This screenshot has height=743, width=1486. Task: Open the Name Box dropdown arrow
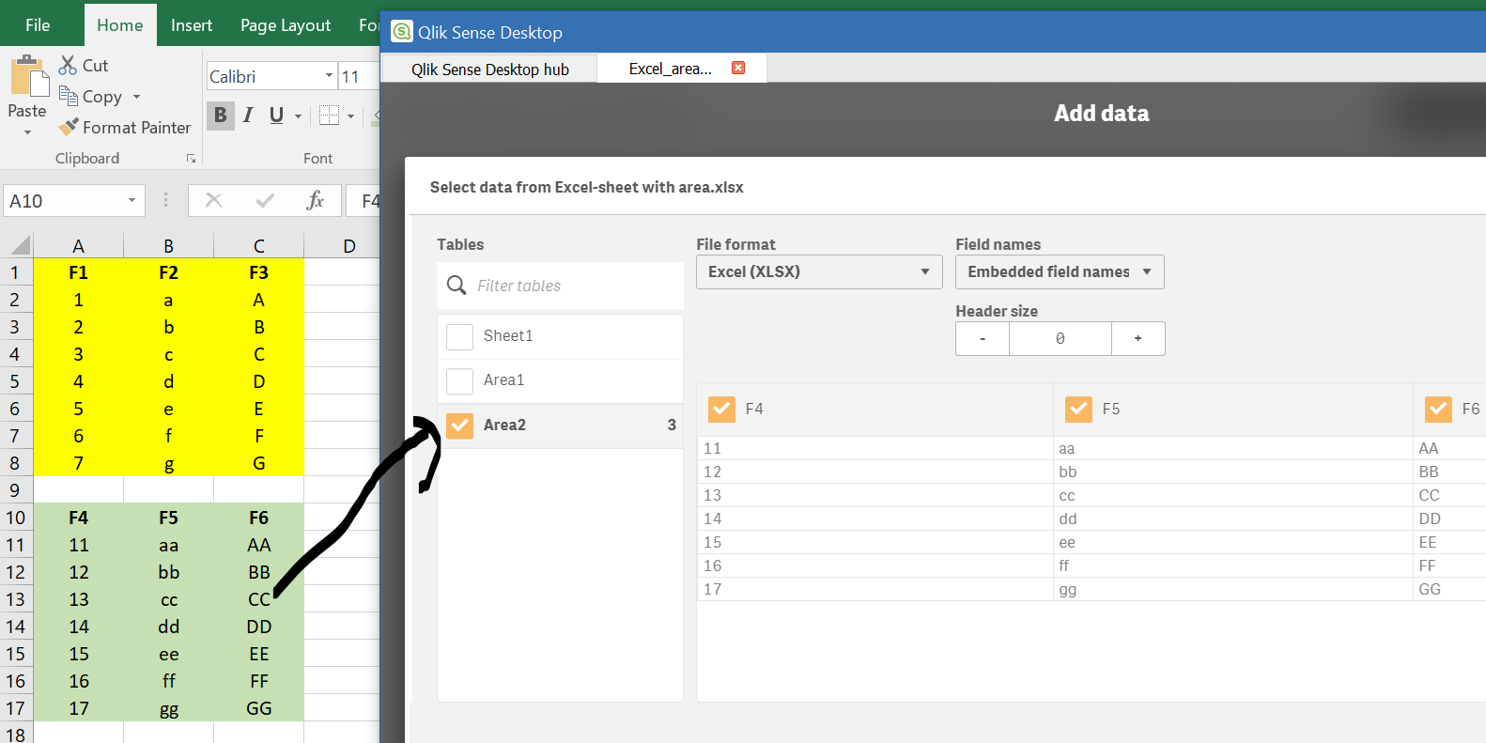[132, 200]
